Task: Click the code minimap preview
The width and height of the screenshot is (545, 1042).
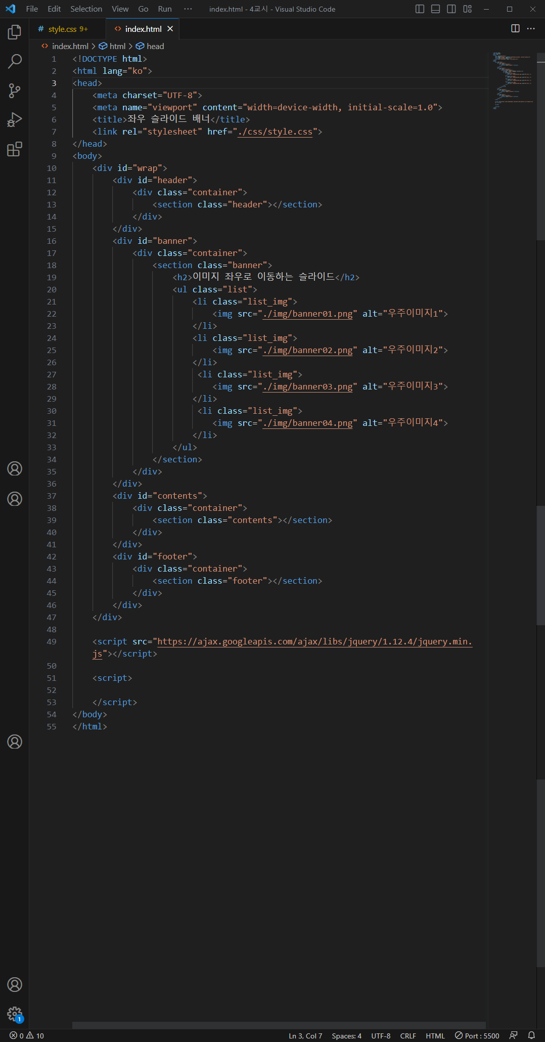Action: [x=513, y=81]
